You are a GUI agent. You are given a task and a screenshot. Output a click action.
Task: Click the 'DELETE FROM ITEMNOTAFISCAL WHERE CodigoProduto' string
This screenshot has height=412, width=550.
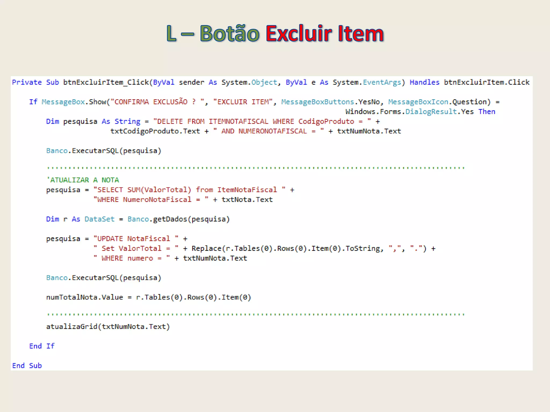pos(262,122)
